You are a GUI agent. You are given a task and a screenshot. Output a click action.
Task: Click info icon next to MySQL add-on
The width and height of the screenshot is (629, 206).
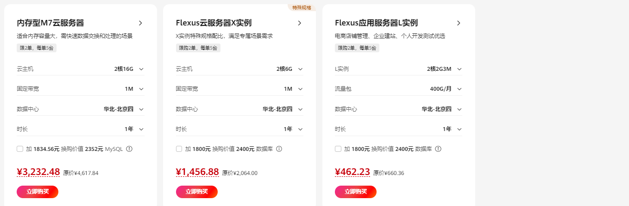129,149
